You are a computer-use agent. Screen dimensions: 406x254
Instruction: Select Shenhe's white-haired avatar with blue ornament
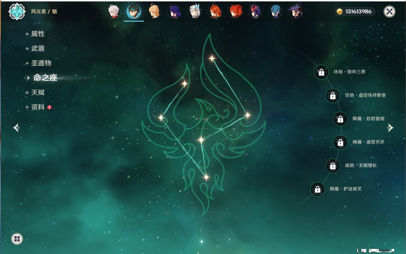tap(195, 12)
